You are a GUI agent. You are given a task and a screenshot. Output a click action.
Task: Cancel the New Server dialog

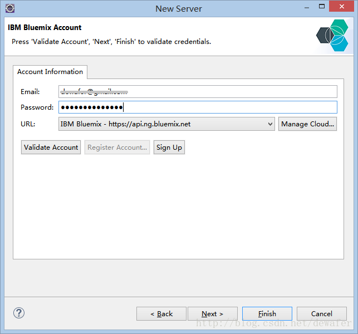point(321,313)
